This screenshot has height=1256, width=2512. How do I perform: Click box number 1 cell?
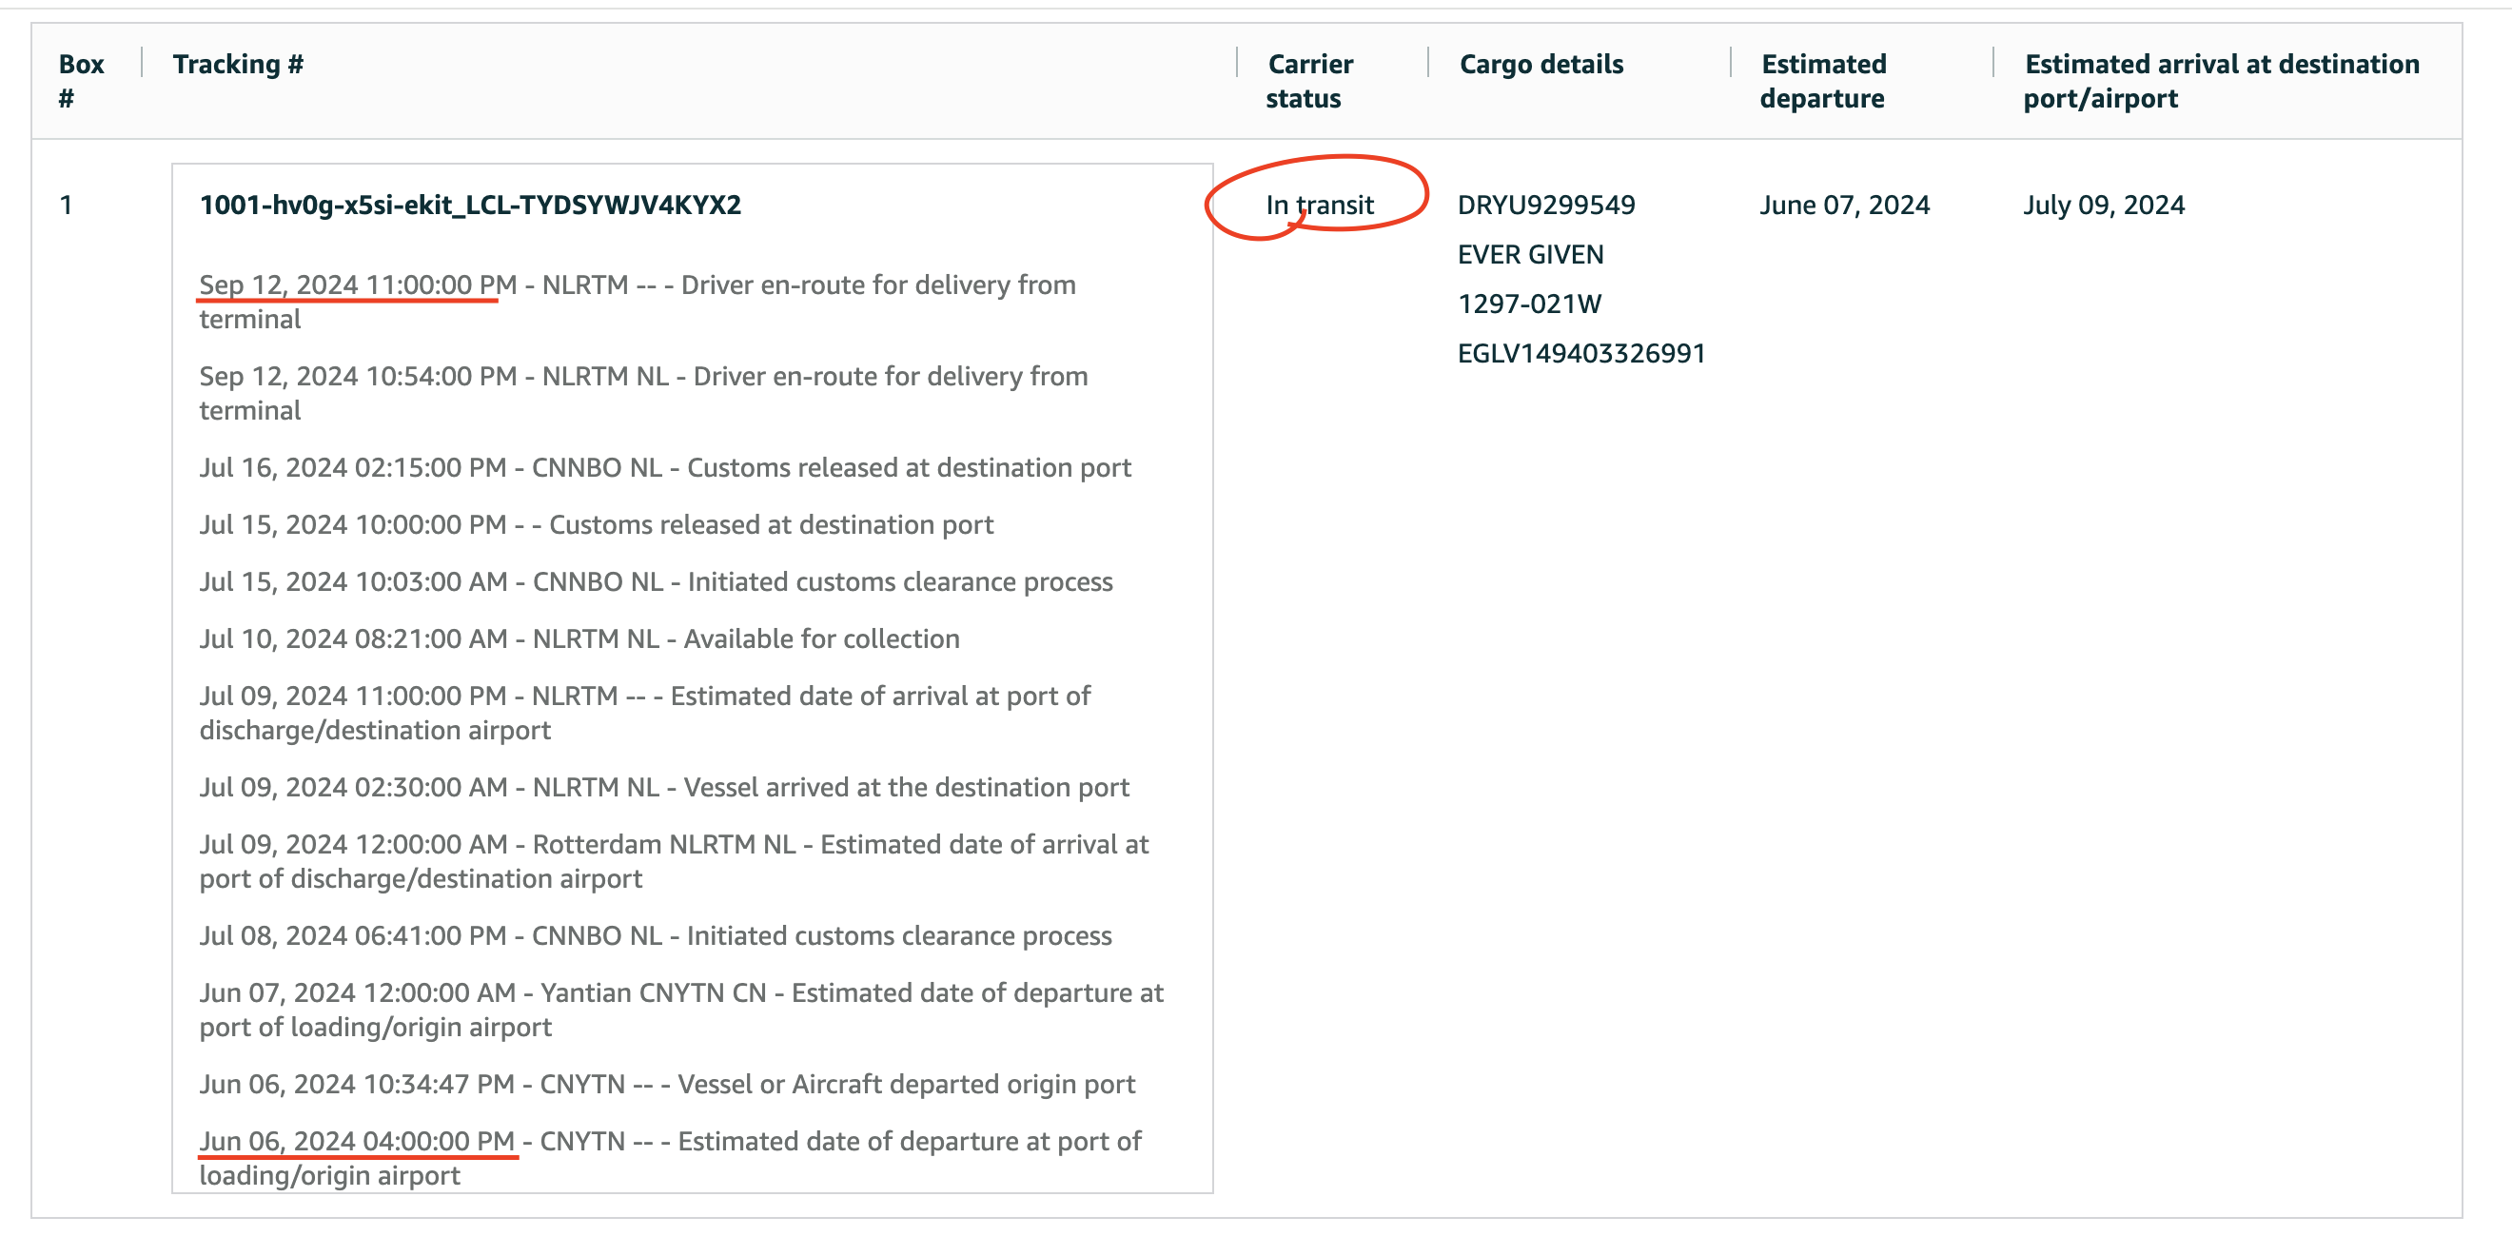tap(67, 205)
